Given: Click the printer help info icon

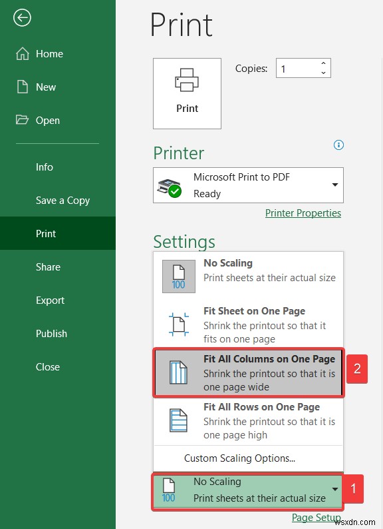Looking at the screenshot, I should pos(338,145).
